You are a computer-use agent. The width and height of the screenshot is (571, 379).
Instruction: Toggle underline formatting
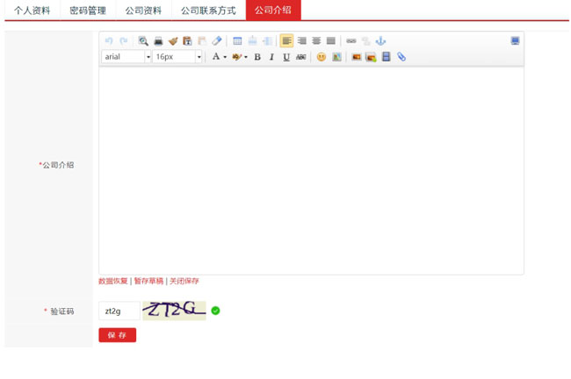pyautogui.click(x=286, y=57)
